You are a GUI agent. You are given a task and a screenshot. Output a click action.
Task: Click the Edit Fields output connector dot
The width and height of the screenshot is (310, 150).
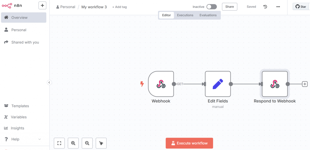coord(231,84)
